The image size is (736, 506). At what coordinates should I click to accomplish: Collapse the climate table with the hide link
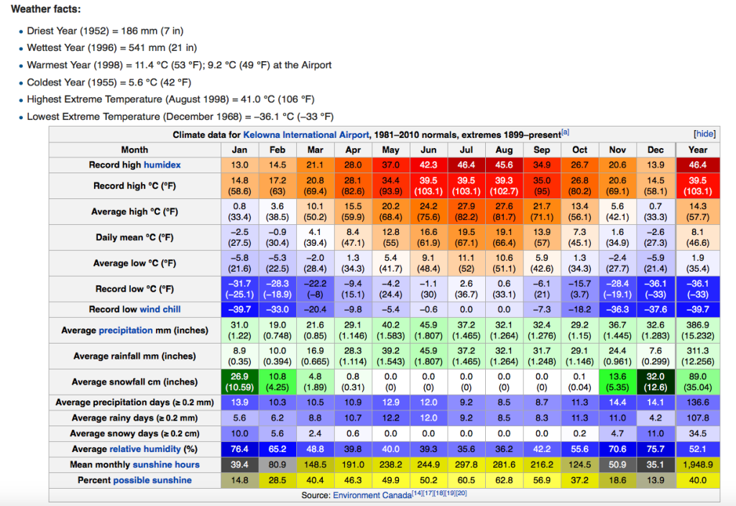[x=704, y=134]
